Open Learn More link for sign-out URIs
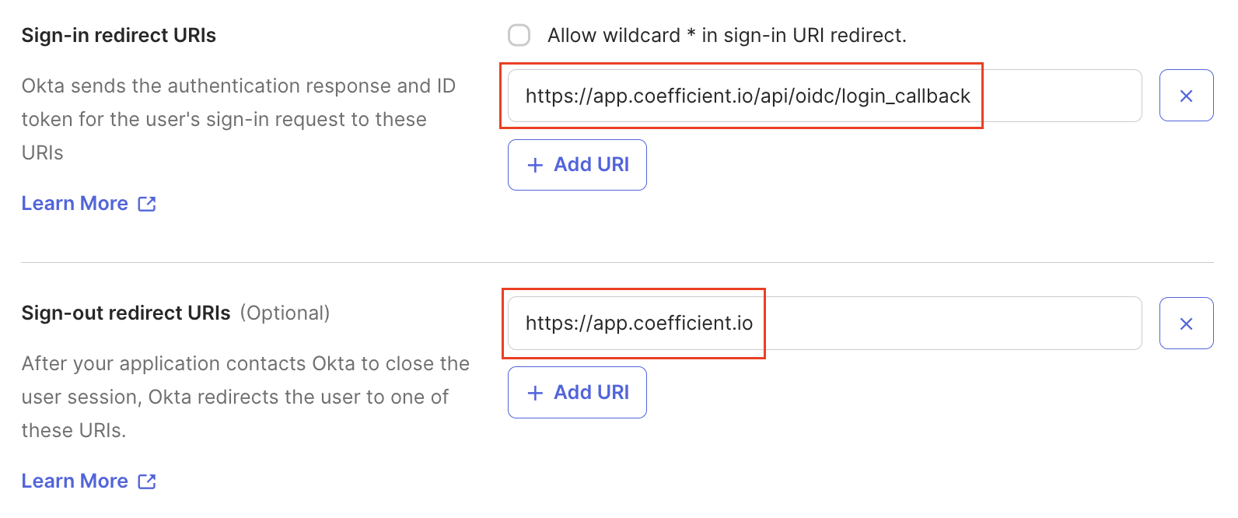 coord(75,481)
